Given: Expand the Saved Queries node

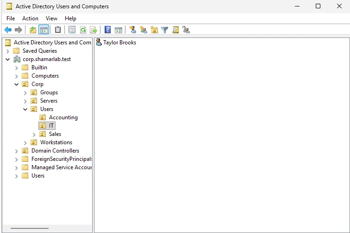Looking at the screenshot, I should pyautogui.click(x=7, y=51).
